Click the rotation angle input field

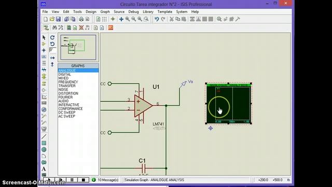coord(53,50)
